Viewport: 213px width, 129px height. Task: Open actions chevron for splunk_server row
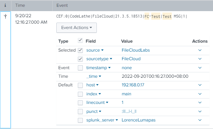(x=200, y=120)
